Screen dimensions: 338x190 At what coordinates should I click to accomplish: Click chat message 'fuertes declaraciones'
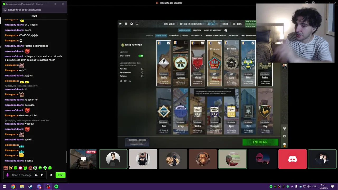tap(36, 46)
